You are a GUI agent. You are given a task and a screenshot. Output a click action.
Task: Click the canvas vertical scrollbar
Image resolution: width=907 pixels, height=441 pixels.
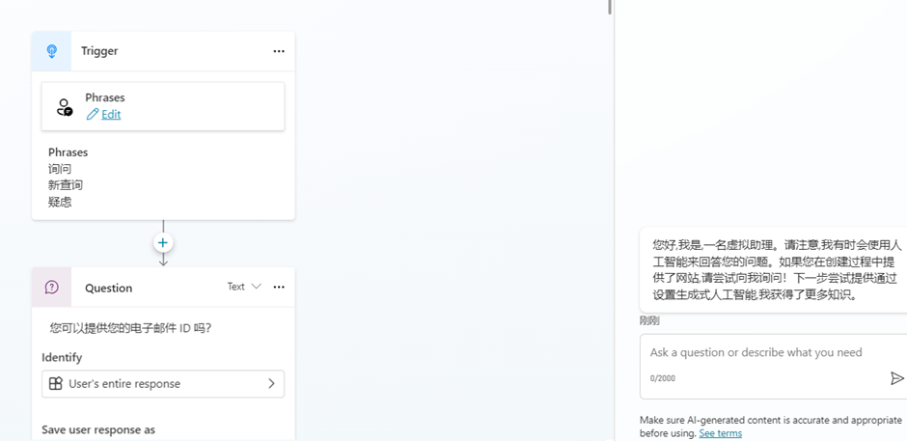coord(609,8)
